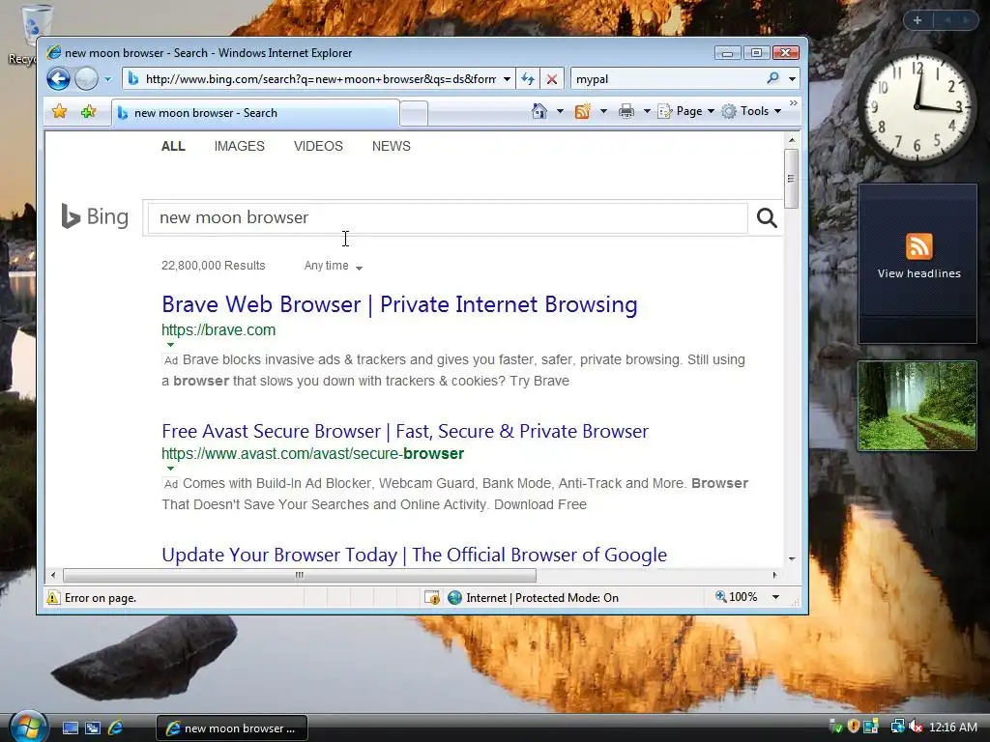
Task: Click the RSS Feeds toolbar icon
Action: 582,111
